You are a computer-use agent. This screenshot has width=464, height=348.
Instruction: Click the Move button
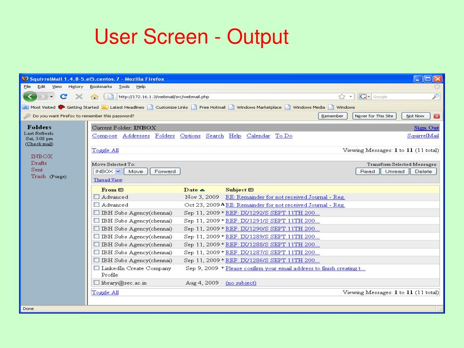[x=135, y=171]
